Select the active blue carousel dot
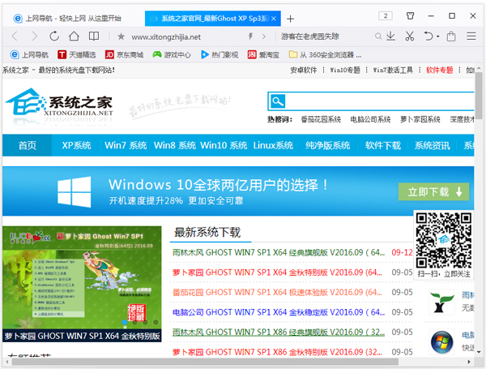Image resolution: width=486 pixels, height=369 pixels. point(124,322)
